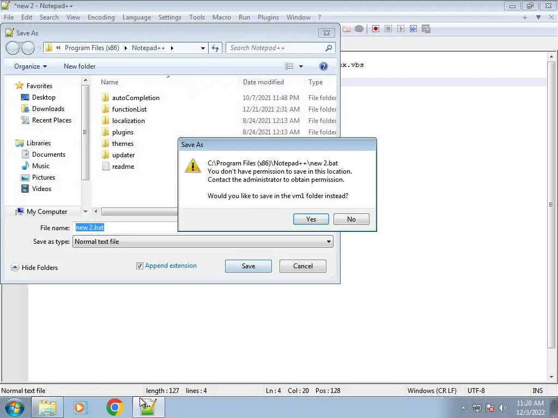
Task: Open the Organize dropdown menu
Action: (x=31, y=66)
